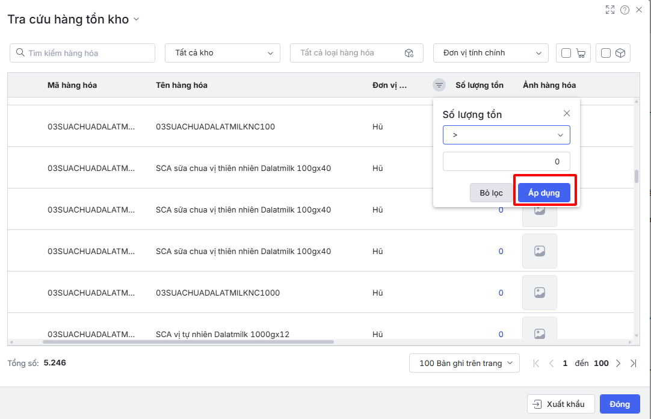Expand the dialog to fullscreen
This screenshot has height=419, width=651.
coord(610,10)
